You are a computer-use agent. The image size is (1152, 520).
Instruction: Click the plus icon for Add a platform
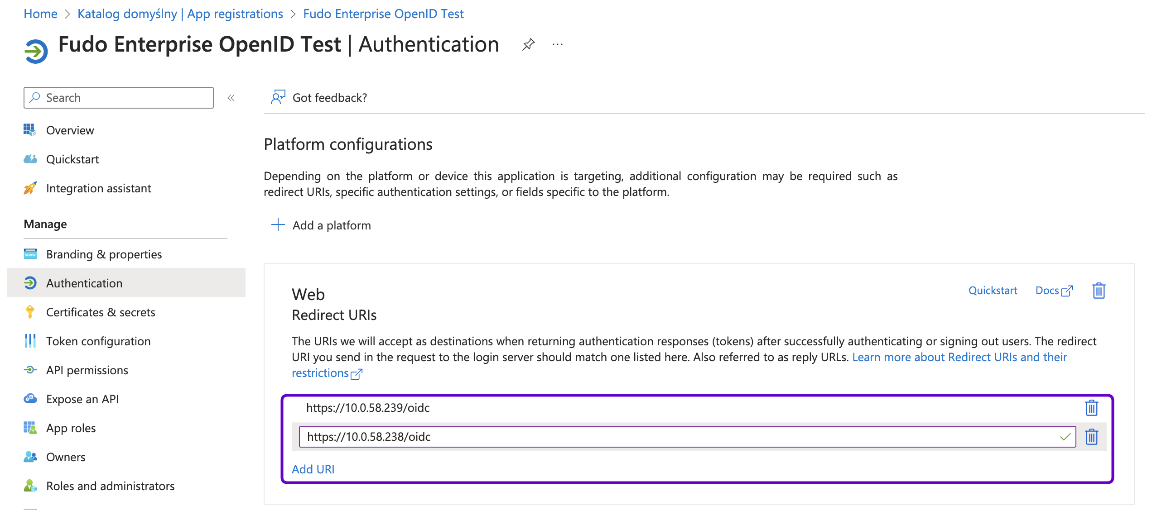[x=278, y=225]
